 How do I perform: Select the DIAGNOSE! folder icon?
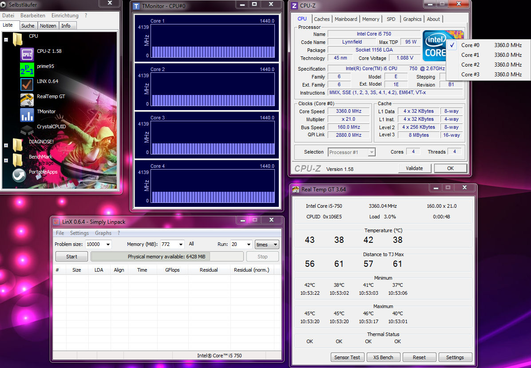coord(18,145)
